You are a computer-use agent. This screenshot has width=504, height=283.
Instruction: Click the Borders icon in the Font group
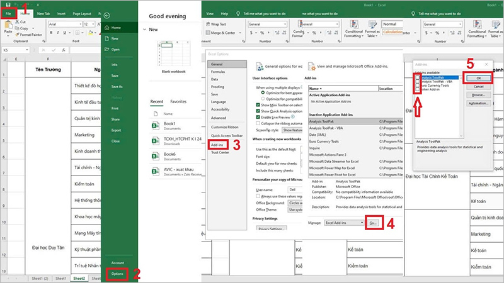point(77,33)
